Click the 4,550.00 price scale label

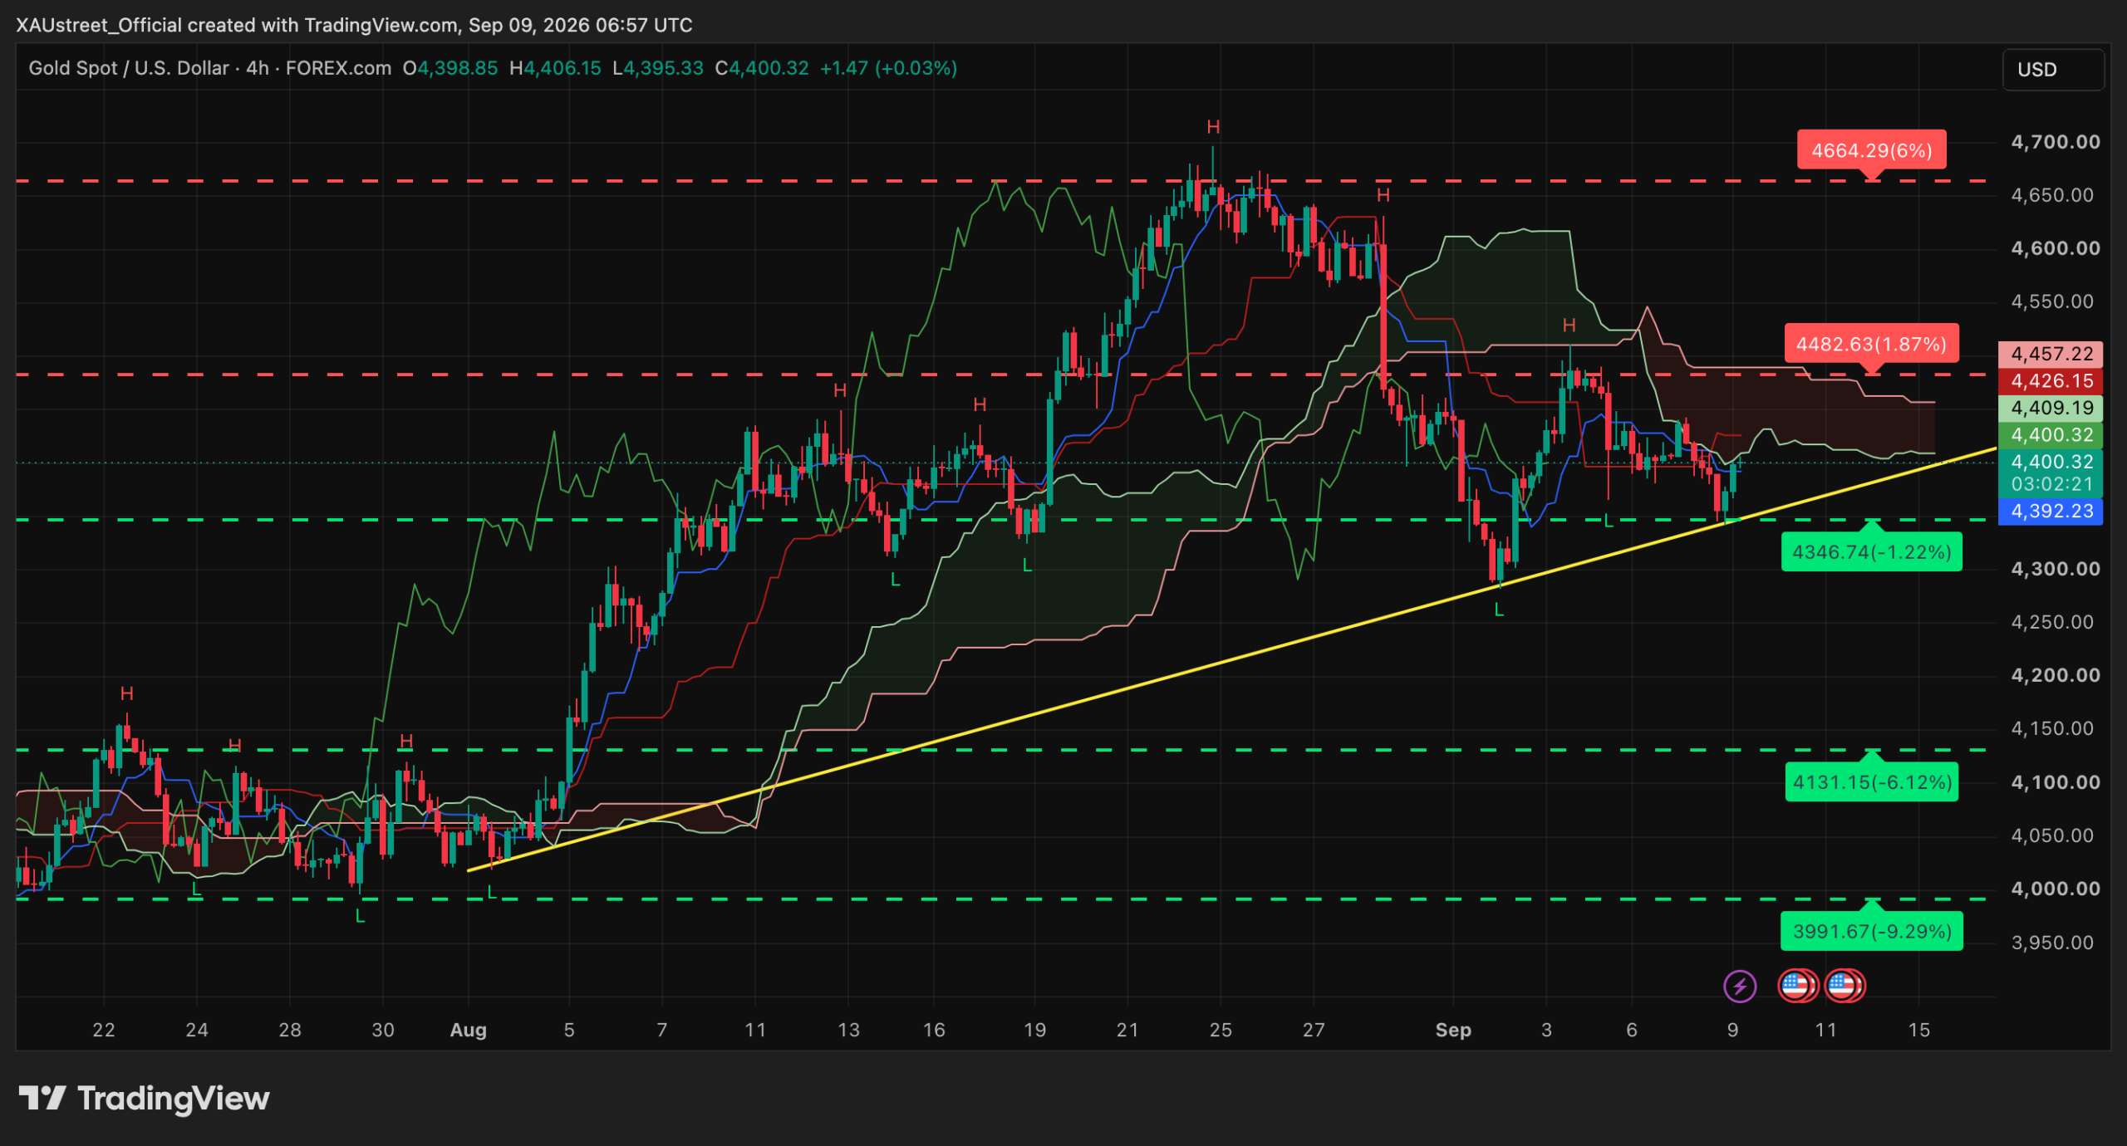pyautogui.click(x=2052, y=301)
